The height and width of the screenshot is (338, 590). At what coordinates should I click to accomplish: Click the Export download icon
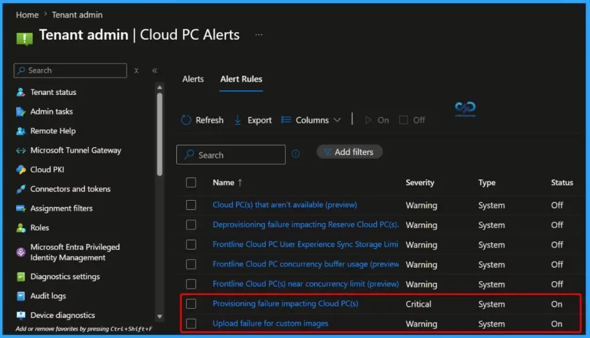(238, 120)
